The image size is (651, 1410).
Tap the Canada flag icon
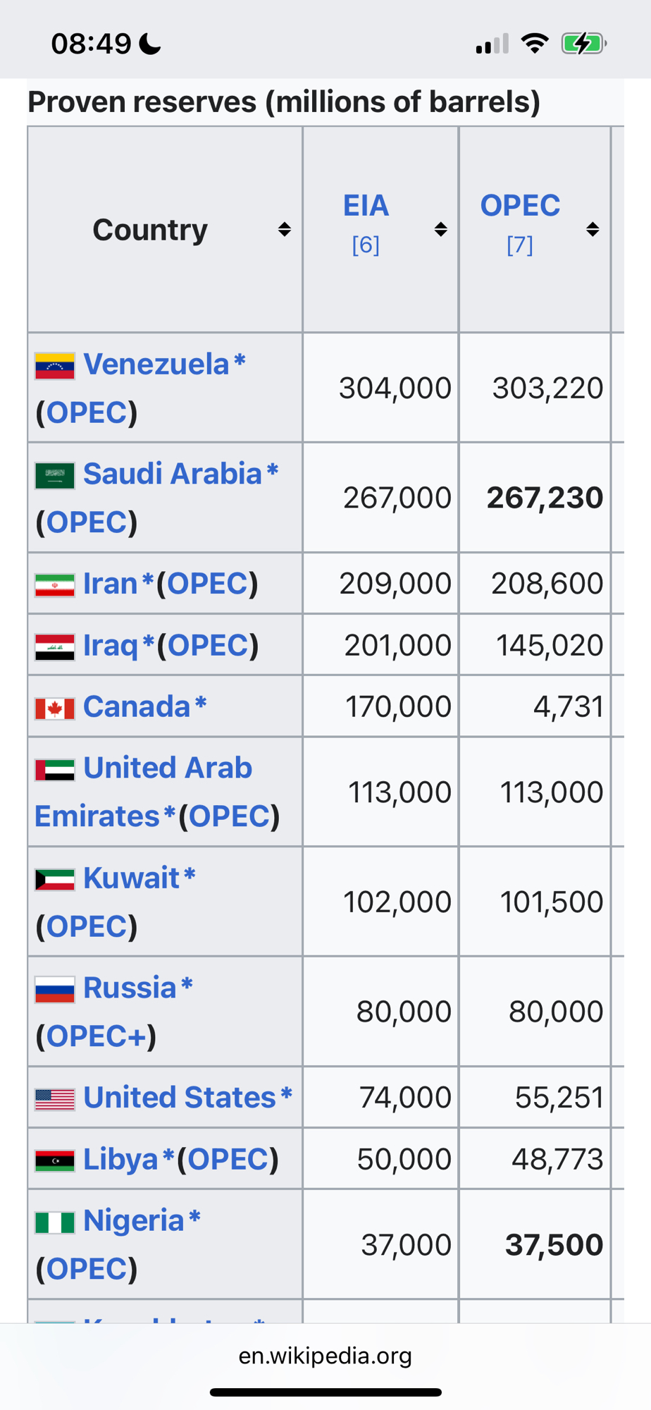click(55, 708)
